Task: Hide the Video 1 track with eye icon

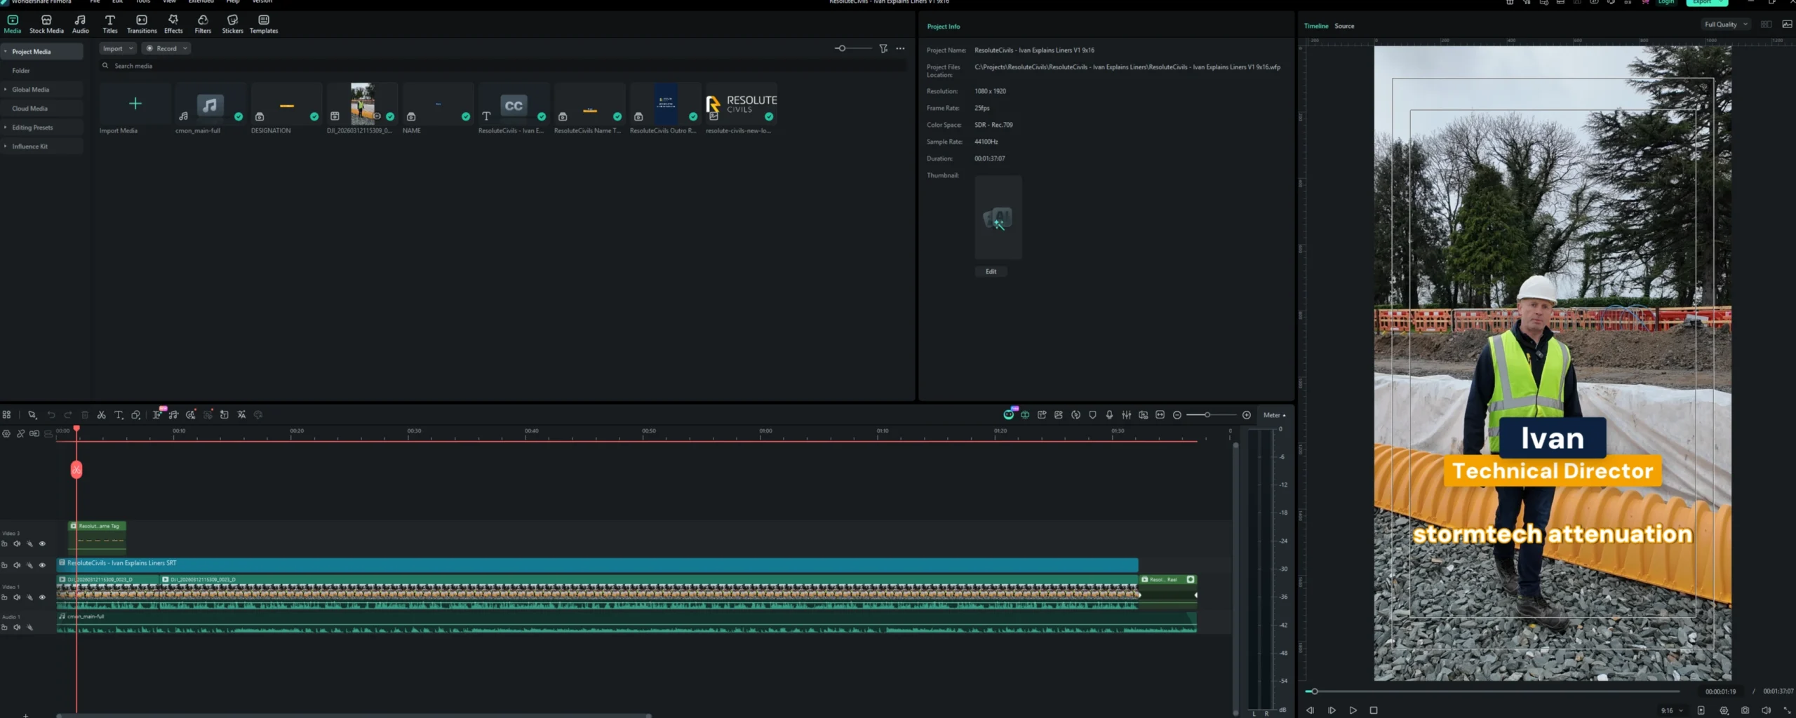Action: (x=42, y=597)
